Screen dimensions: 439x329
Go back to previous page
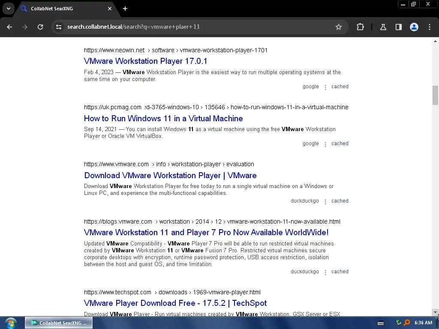[x=9, y=27]
